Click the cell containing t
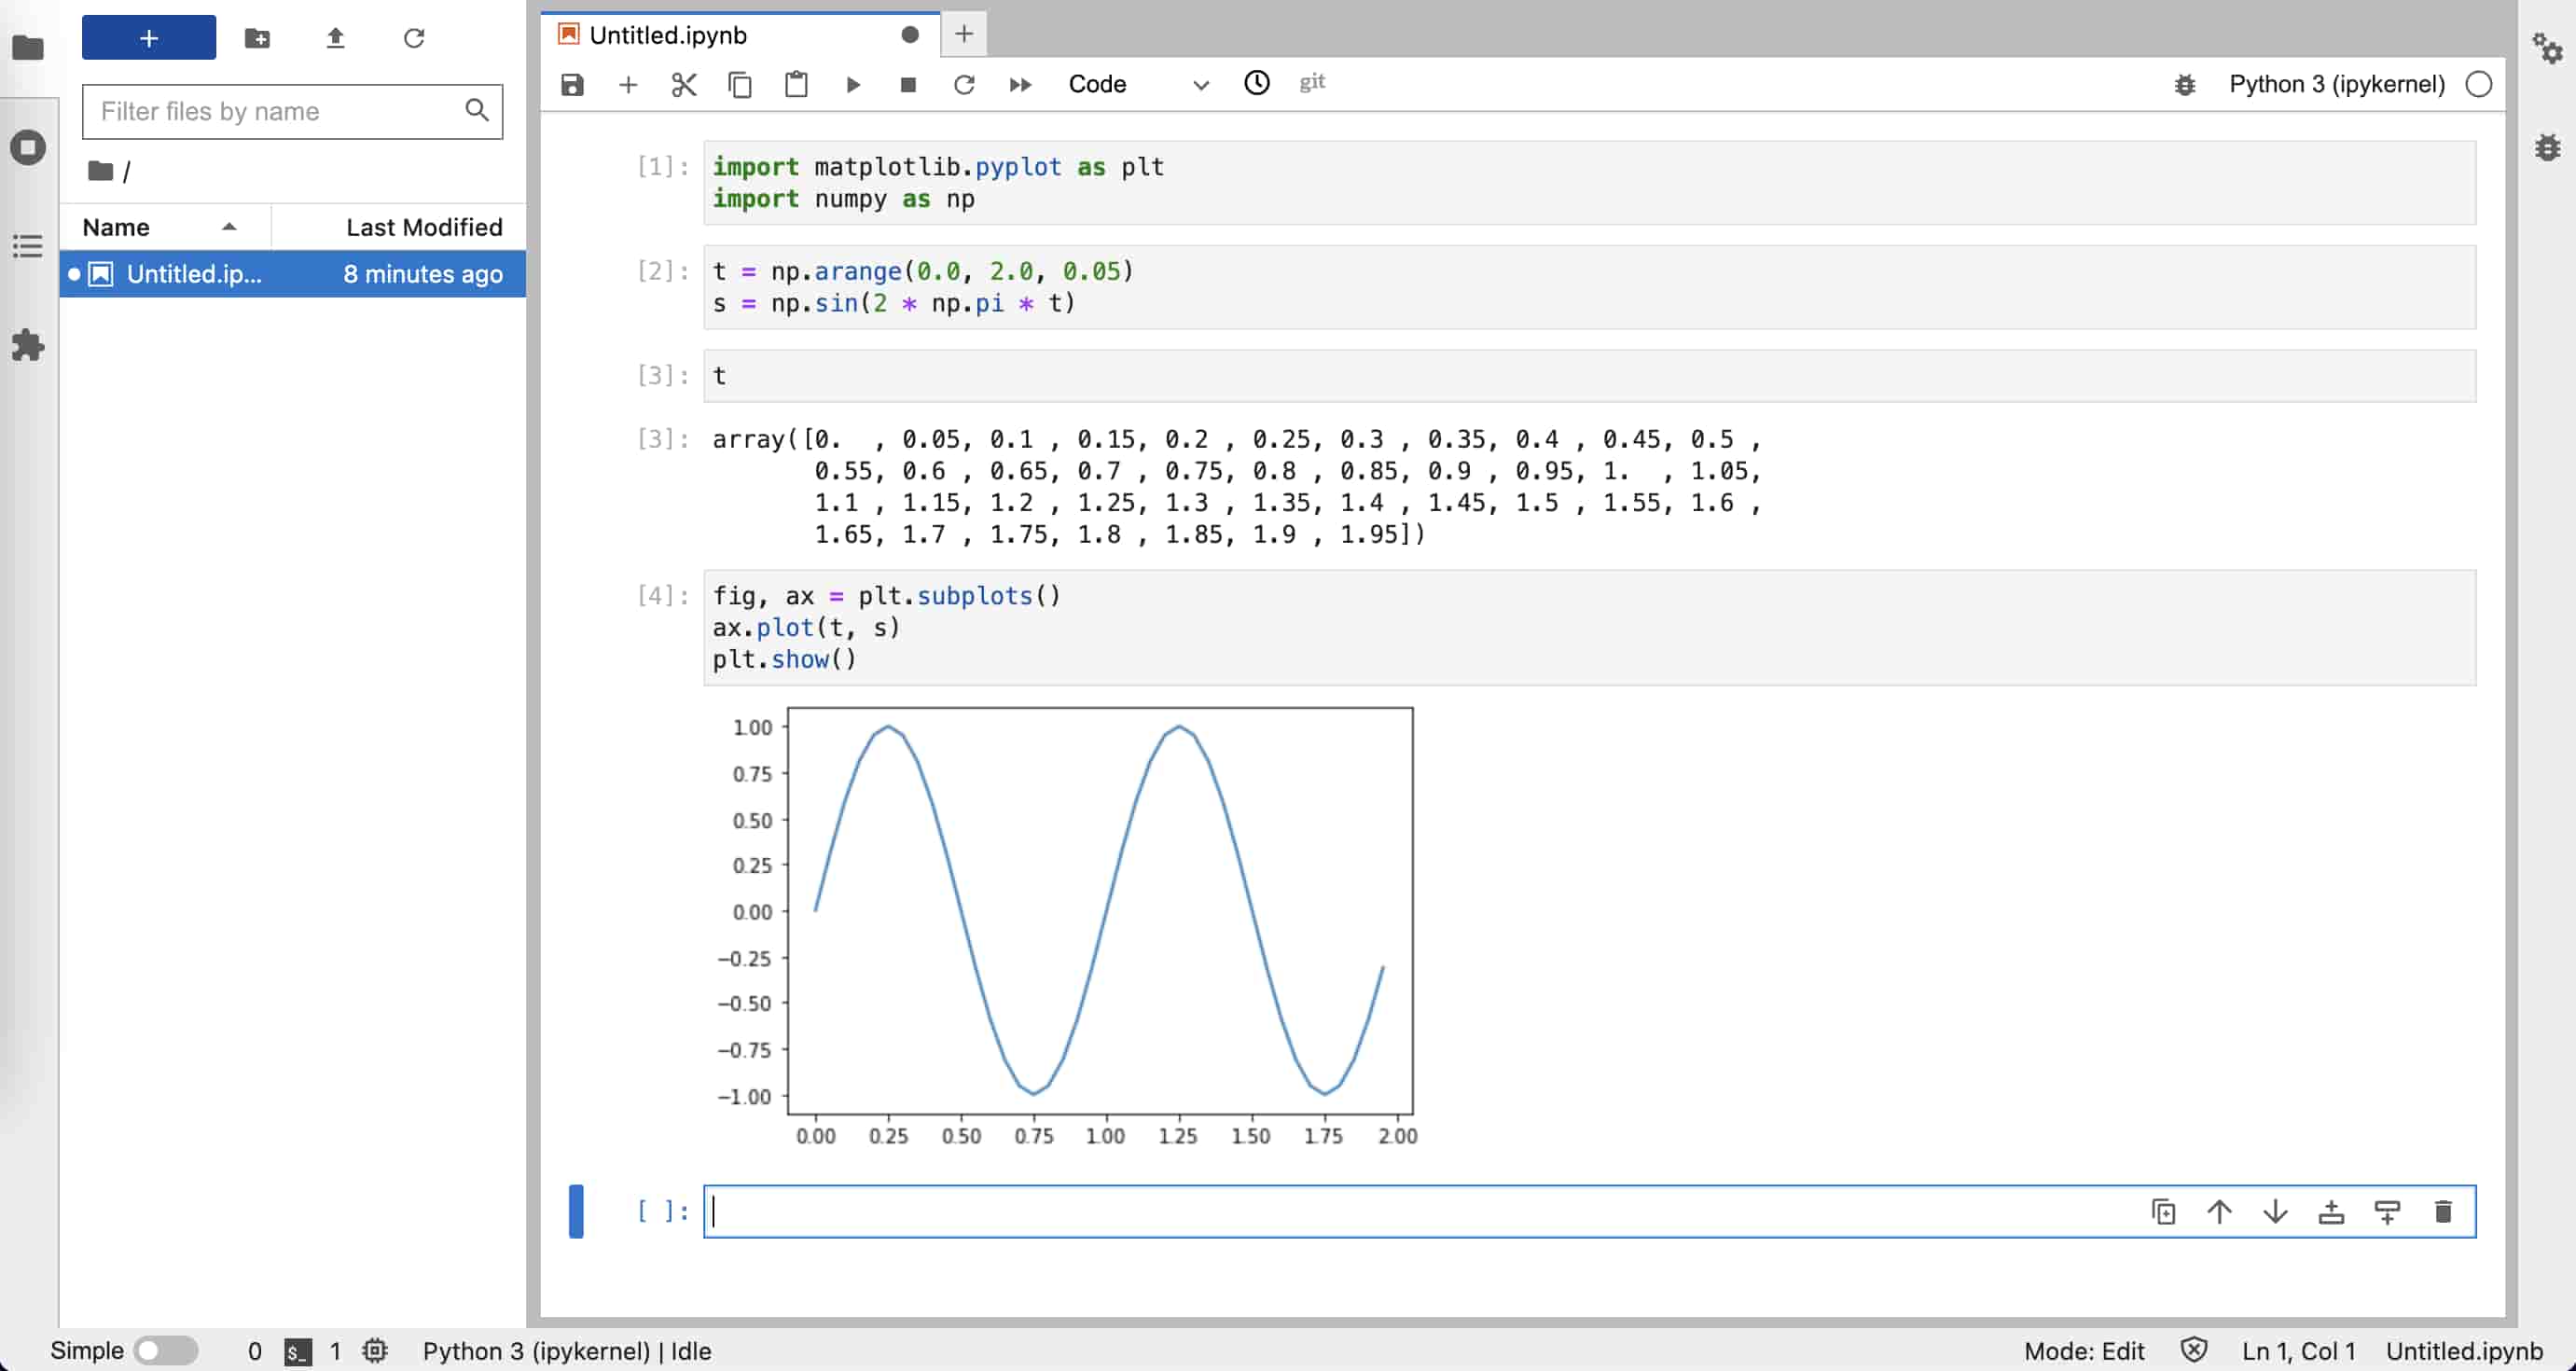The width and height of the screenshot is (2576, 1371). pyautogui.click(x=1590, y=376)
